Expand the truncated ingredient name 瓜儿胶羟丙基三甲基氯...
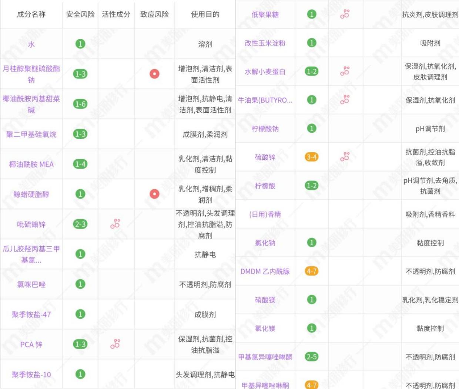 [31, 254]
